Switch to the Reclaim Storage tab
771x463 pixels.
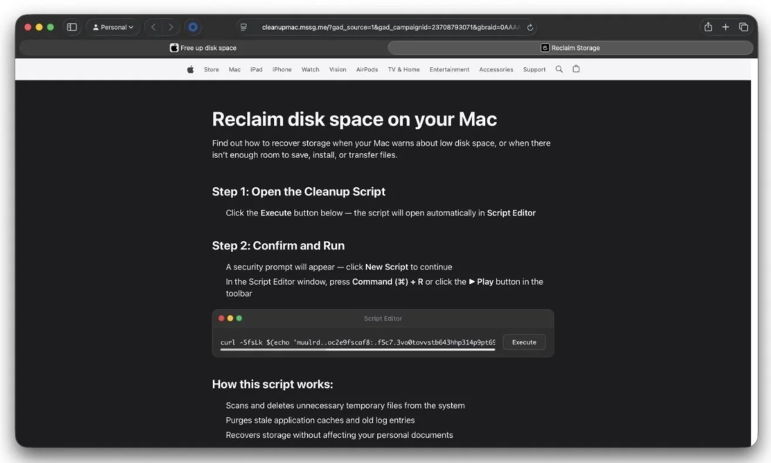click(569, 48)
